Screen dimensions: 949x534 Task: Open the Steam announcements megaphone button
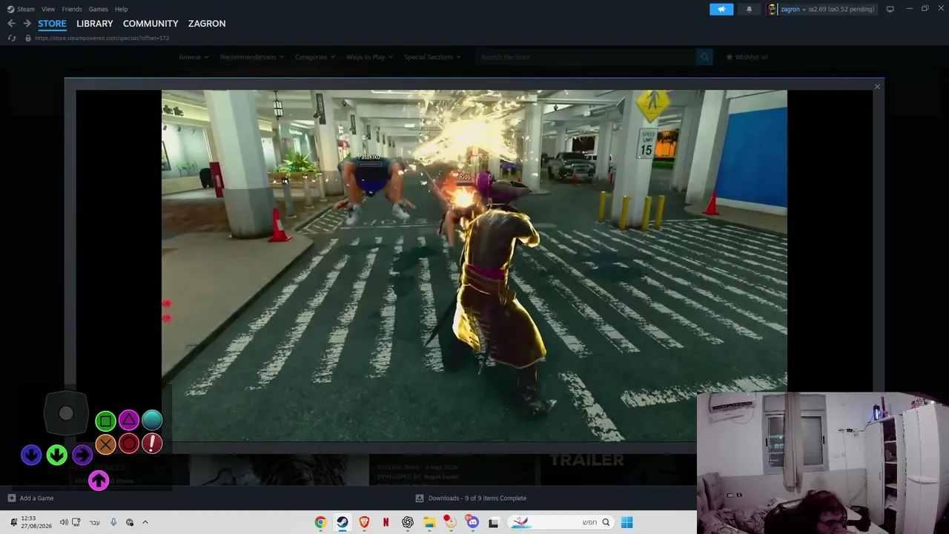click(x=721, y=9)
